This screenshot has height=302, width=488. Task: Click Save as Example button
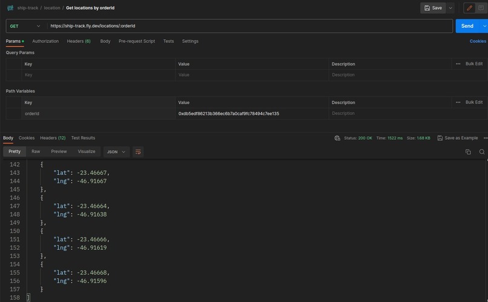pyautogui.click(x=458, y=138)
